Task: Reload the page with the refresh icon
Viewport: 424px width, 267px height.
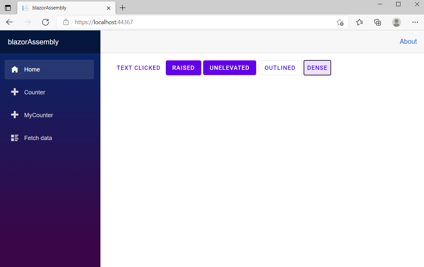Action: click(x=45, y=22)
